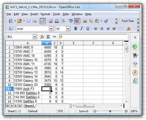Click the horizontal scrollbar thumb

[85, 106]
